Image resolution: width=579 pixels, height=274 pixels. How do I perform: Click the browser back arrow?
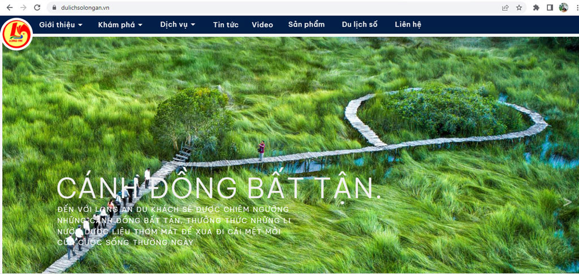pos(9,8)
